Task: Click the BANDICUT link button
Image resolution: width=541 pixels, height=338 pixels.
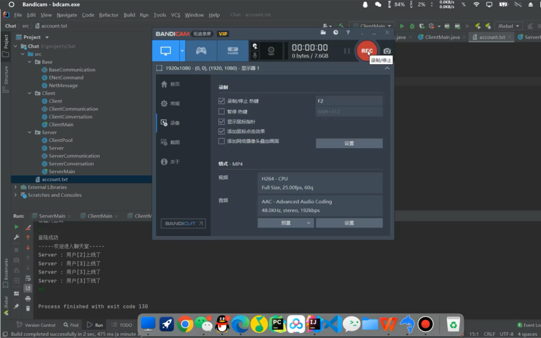Action: pyautogui.click(x=183, y=224)
